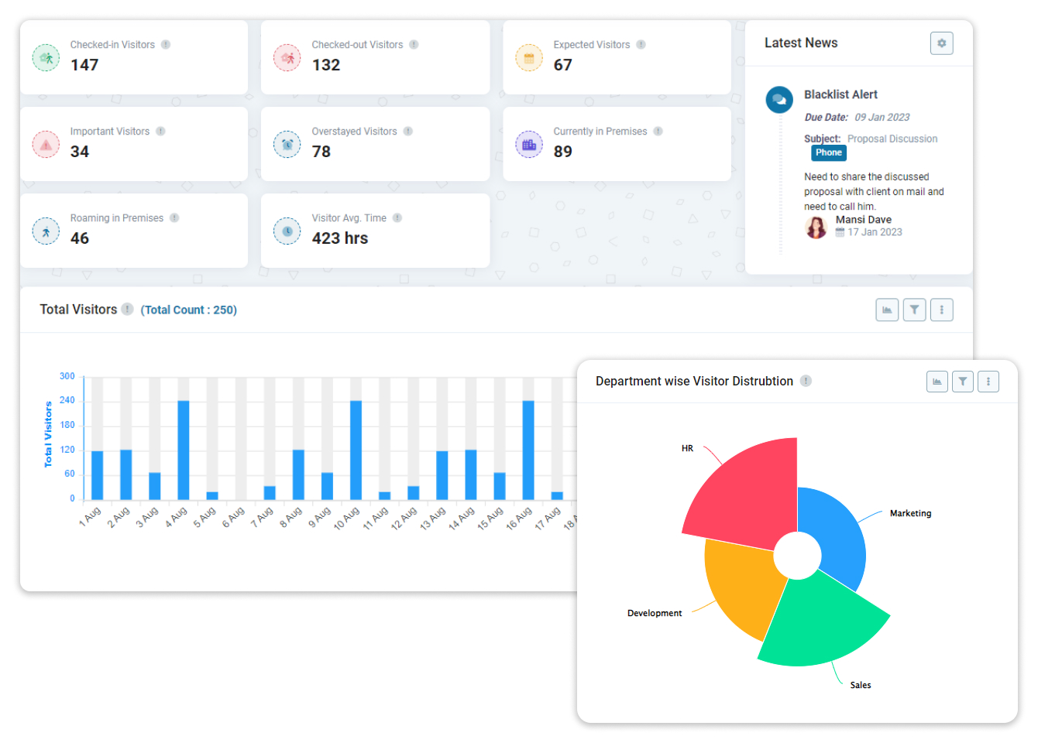This screenshot has width=1038, height=743.
Task: Open the three-dot menu on Department wise widget
Action: (x=988, y=381)
